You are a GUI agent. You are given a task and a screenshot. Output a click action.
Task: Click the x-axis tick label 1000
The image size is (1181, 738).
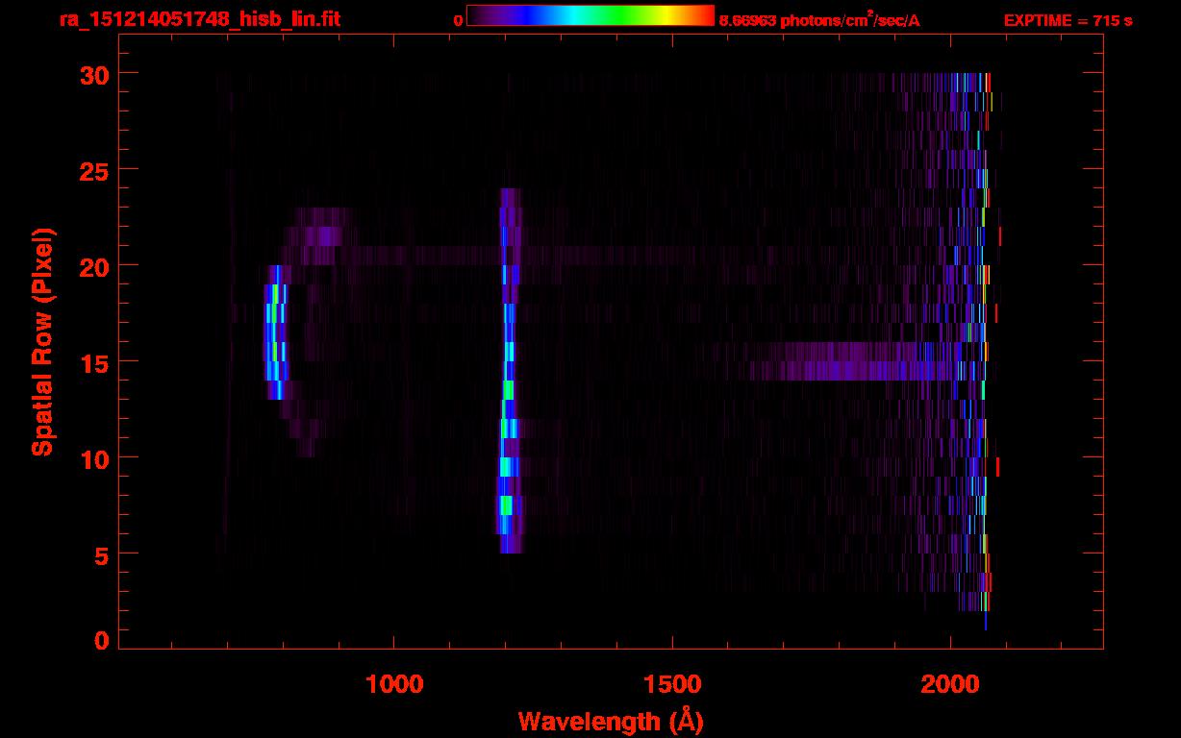point(394,684)
